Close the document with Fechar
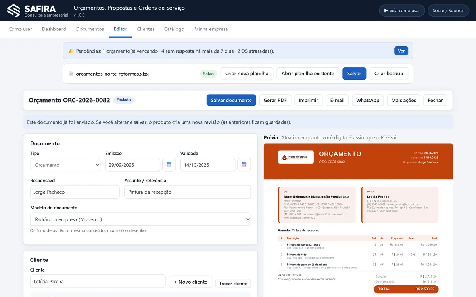 pyautogui.click(x=435, y=100)
